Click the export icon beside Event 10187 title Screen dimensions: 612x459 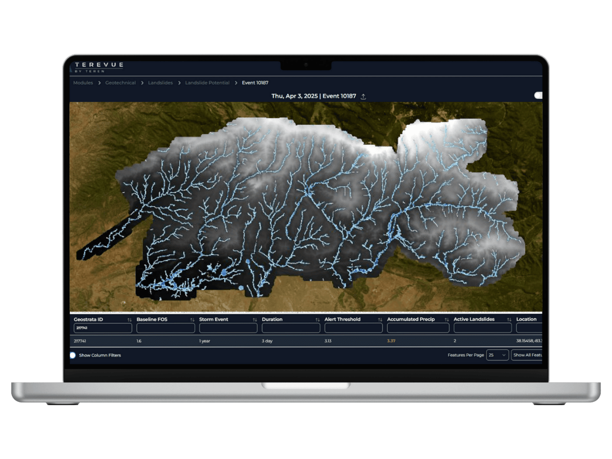pos(363,97)
